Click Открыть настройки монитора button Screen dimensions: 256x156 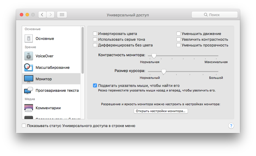[161, 111]
